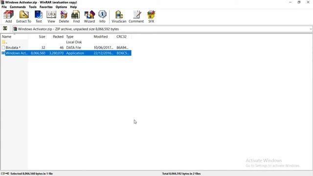Click the 86A94... CRC32 value
The height and width of the screenshot is (176, 313).
pos(122,47)
